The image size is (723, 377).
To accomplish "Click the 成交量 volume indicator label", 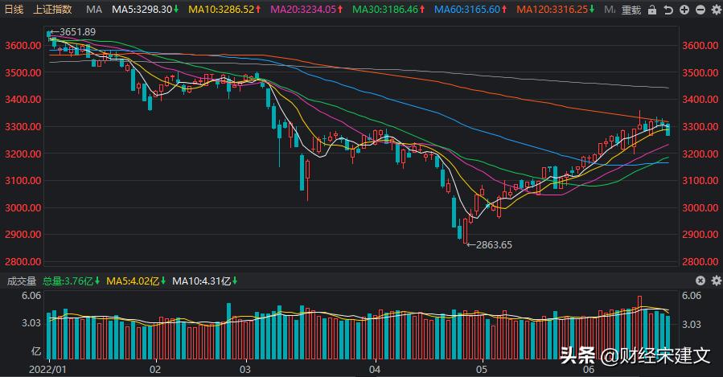I will pyautogui.click(x=22, y=281).
